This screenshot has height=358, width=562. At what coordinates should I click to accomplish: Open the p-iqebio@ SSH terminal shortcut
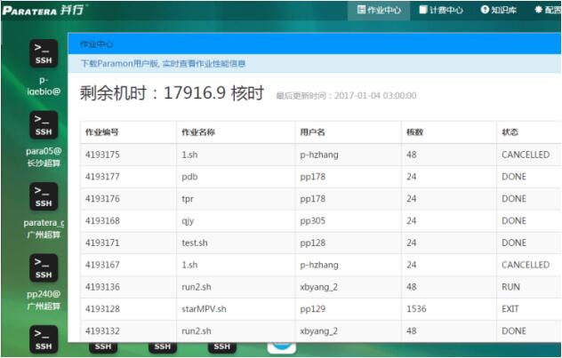[44, 53]
